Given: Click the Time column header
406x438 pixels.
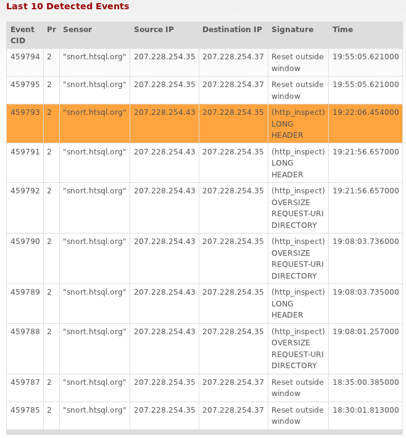Looking at the screenshot, I should tap(342, 29).
